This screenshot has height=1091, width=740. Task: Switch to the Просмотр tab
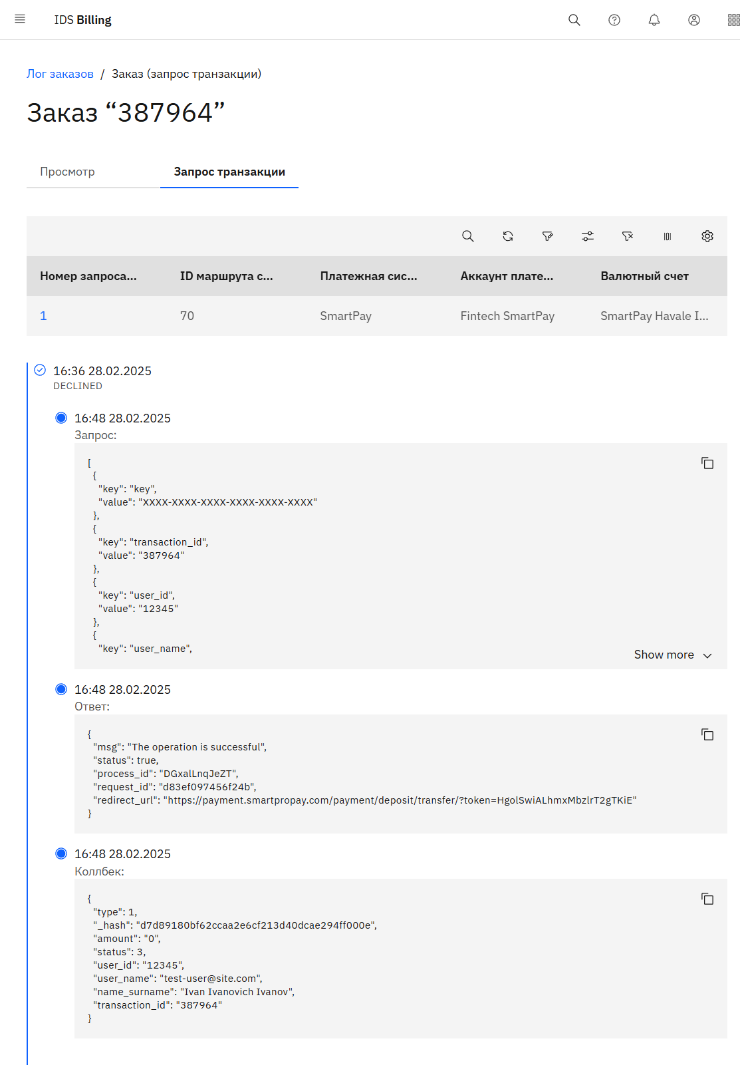pyautogui.click(x=67, y=172)
